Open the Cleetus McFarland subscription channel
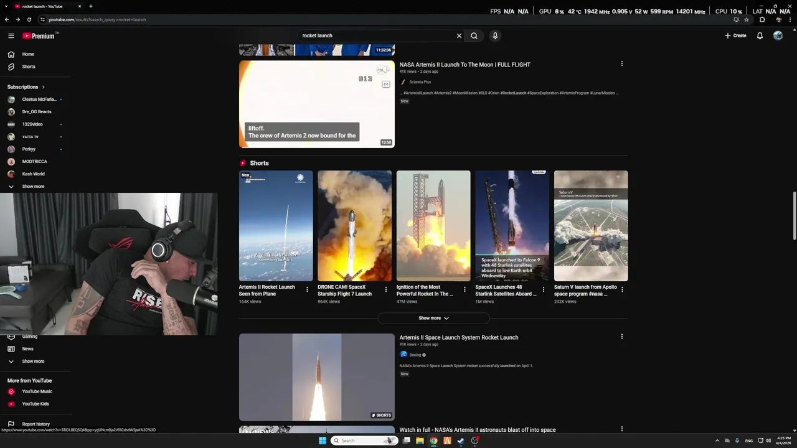Viewport: 797px width, 448px height. 35,100
